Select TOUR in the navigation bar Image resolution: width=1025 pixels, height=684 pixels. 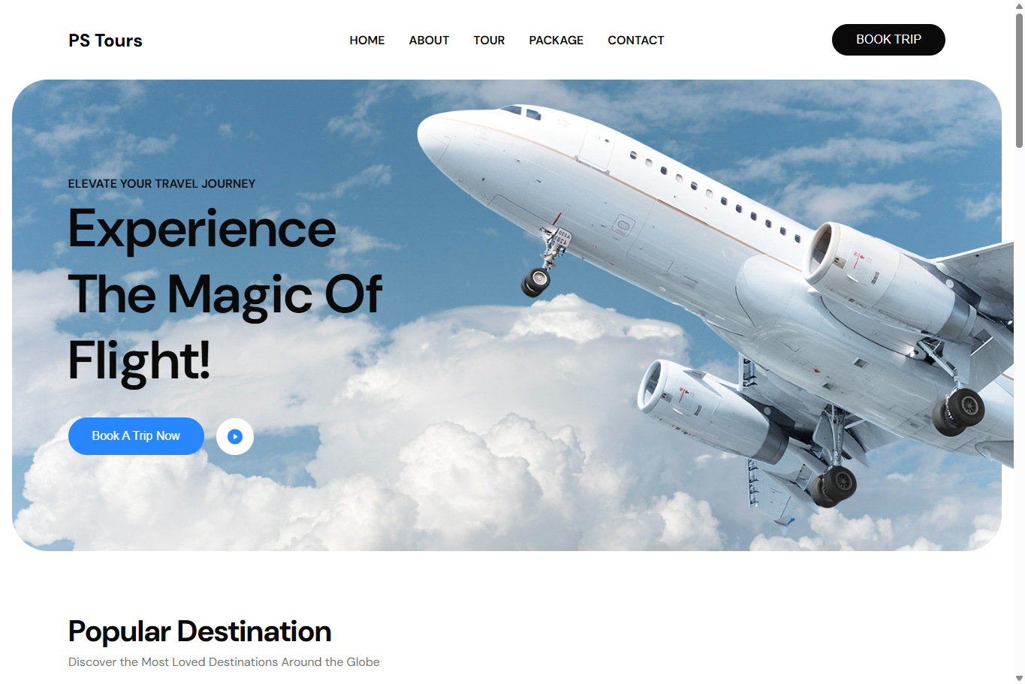[x=489, y=41]
